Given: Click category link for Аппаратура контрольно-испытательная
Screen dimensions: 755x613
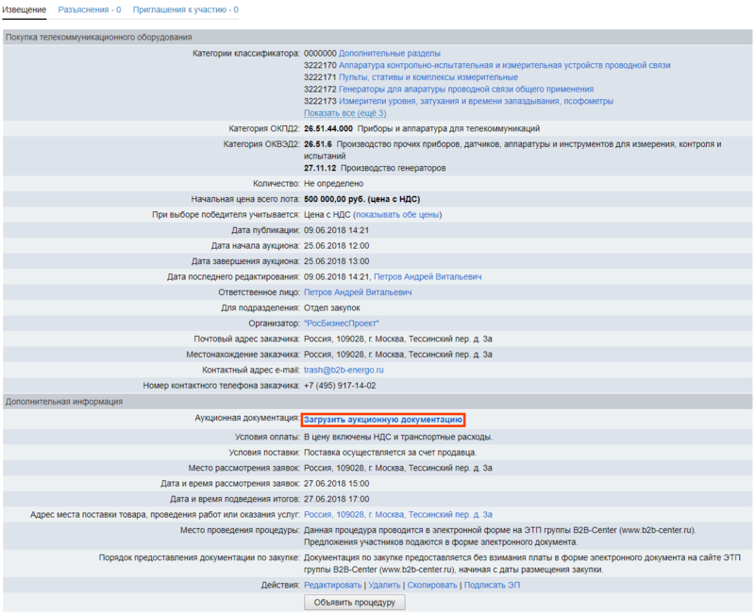Looking at the screenshot, I should (504, 66).
